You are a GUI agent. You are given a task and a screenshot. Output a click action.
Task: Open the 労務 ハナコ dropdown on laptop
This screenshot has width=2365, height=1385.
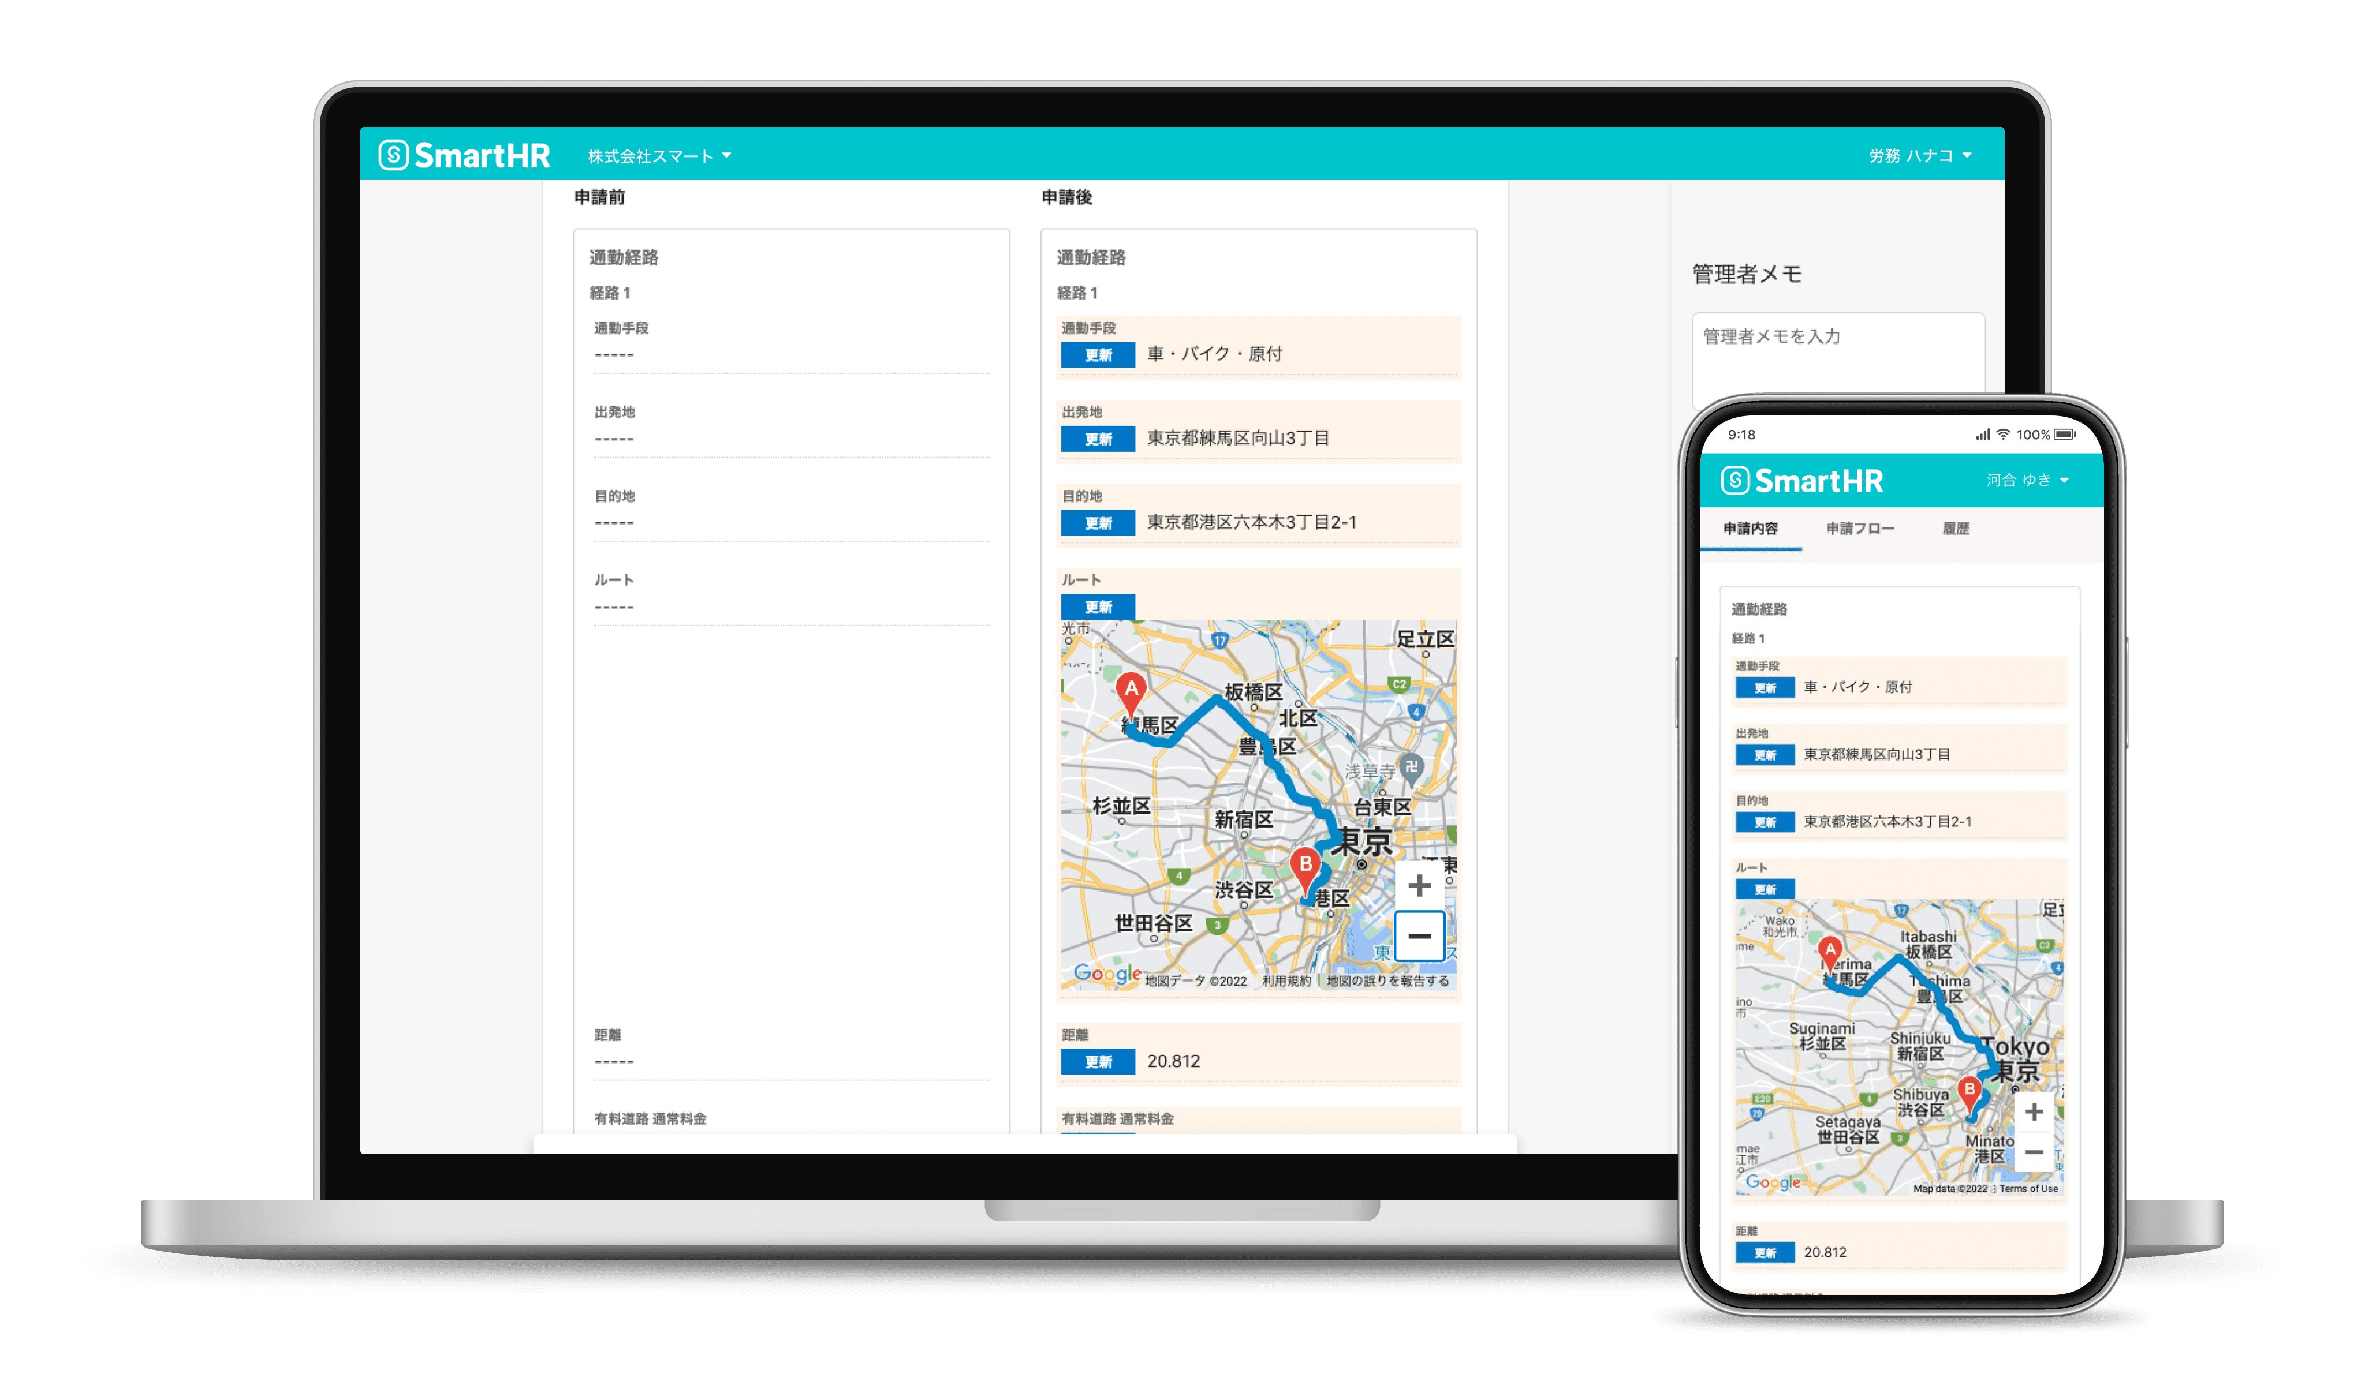click(x=1939, y=156)
